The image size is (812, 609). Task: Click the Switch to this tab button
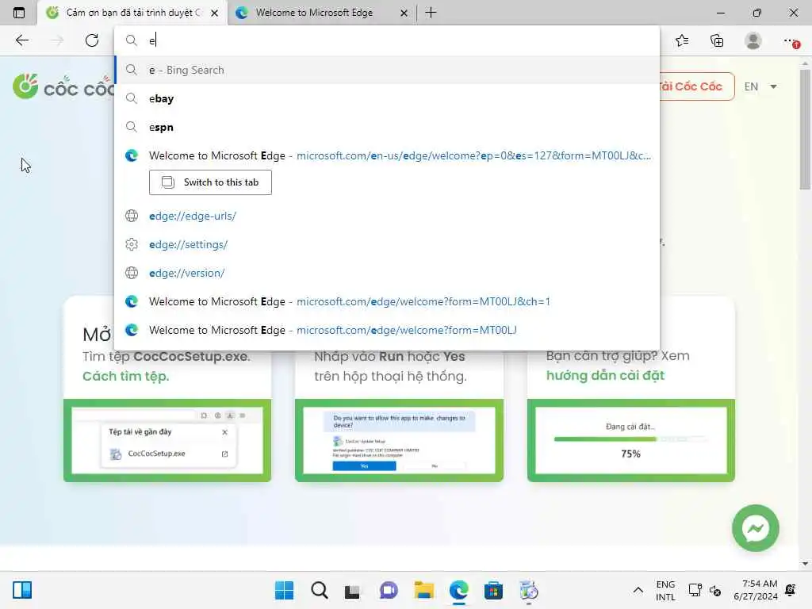[x=210, y=182]
